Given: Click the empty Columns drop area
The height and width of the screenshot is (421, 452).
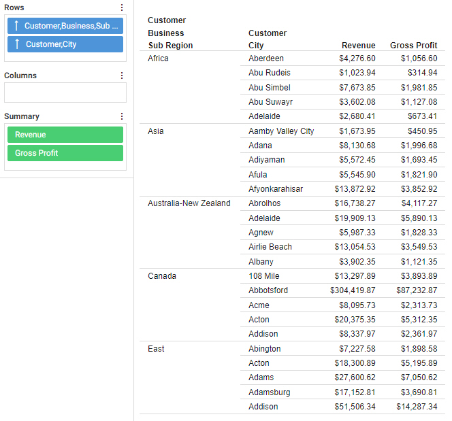Looking at the screenshot, I should tap(65, 92).
